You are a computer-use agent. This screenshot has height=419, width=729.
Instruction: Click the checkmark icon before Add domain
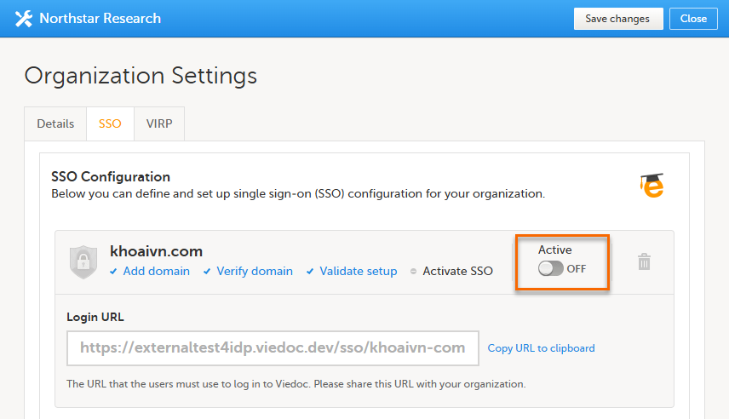coord(114,272)
